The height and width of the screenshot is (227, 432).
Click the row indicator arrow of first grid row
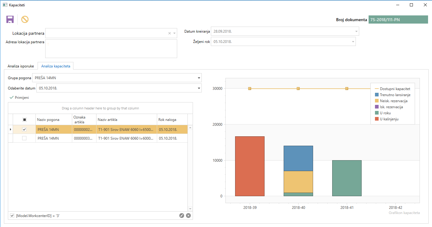click(11, 129)
